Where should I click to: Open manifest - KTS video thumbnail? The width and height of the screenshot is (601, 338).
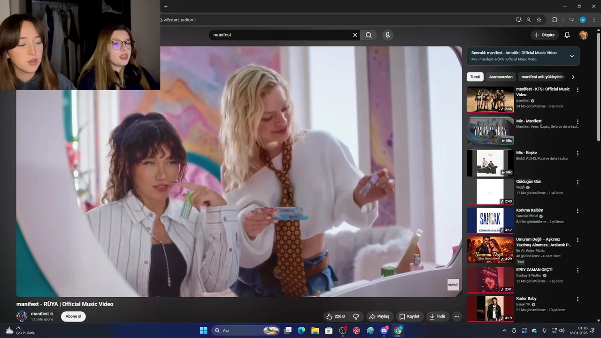pyautogui.click(x=490, y=100)
